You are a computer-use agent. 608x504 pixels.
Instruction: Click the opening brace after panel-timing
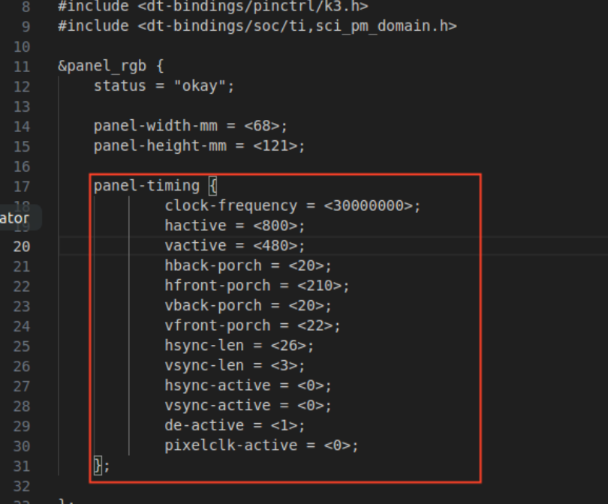click(x=213, y=186)
